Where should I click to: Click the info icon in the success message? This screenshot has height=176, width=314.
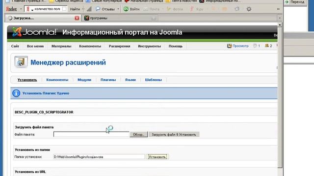[16, 93]
